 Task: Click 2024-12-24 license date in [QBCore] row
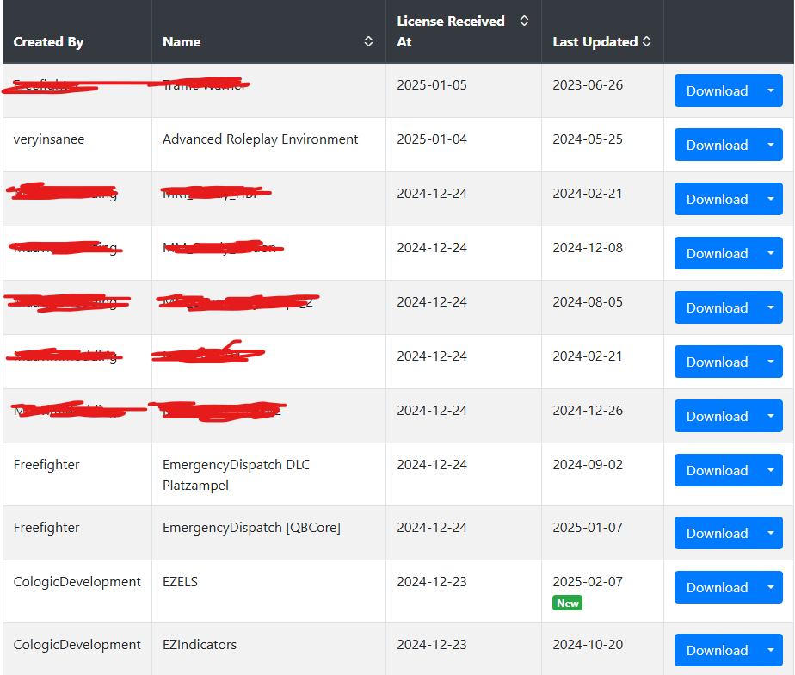tap(431, 527)
